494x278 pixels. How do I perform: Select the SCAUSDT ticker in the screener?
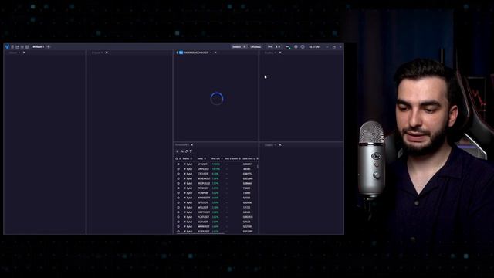point(203,222)
